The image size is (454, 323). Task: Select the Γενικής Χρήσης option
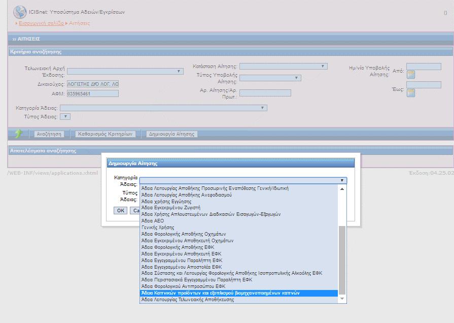(238, 228)
